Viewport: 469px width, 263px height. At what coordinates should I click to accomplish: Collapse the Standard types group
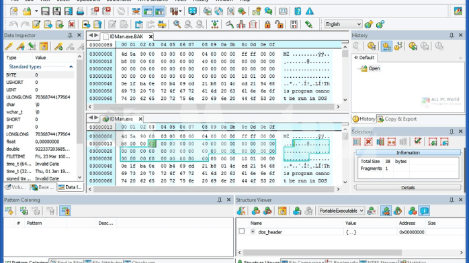(71, 66)
